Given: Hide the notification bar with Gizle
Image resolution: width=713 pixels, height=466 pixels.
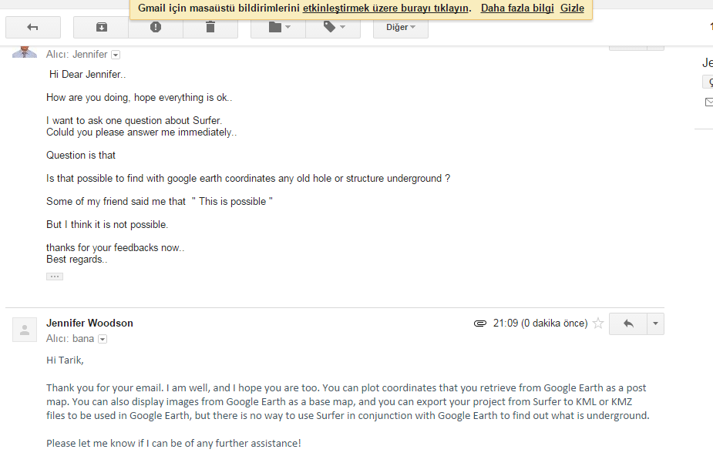Looking at the screenshot, I should (x=572, y=8).
